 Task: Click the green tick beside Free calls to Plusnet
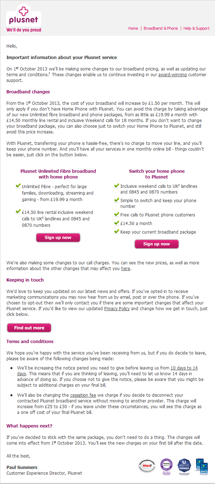click(116, 214)
